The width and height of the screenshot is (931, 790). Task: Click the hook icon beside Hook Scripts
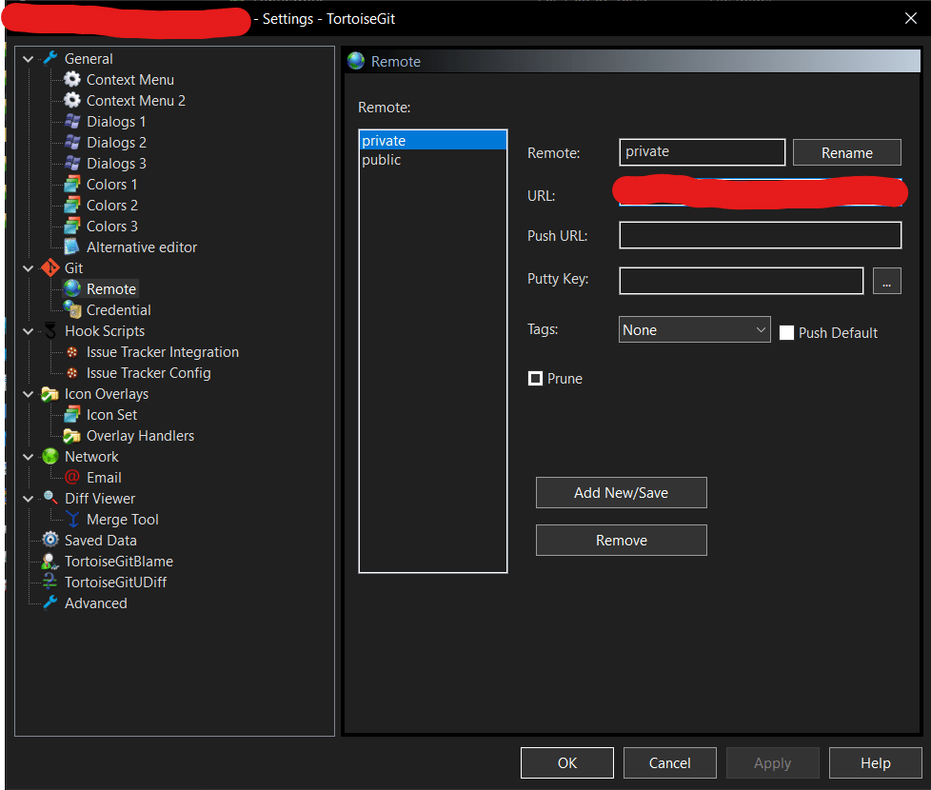point(50,330)
